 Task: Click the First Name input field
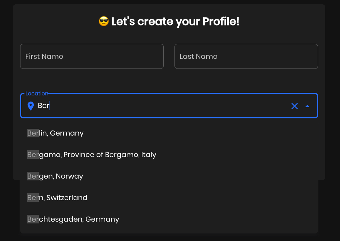coord(92,56)
